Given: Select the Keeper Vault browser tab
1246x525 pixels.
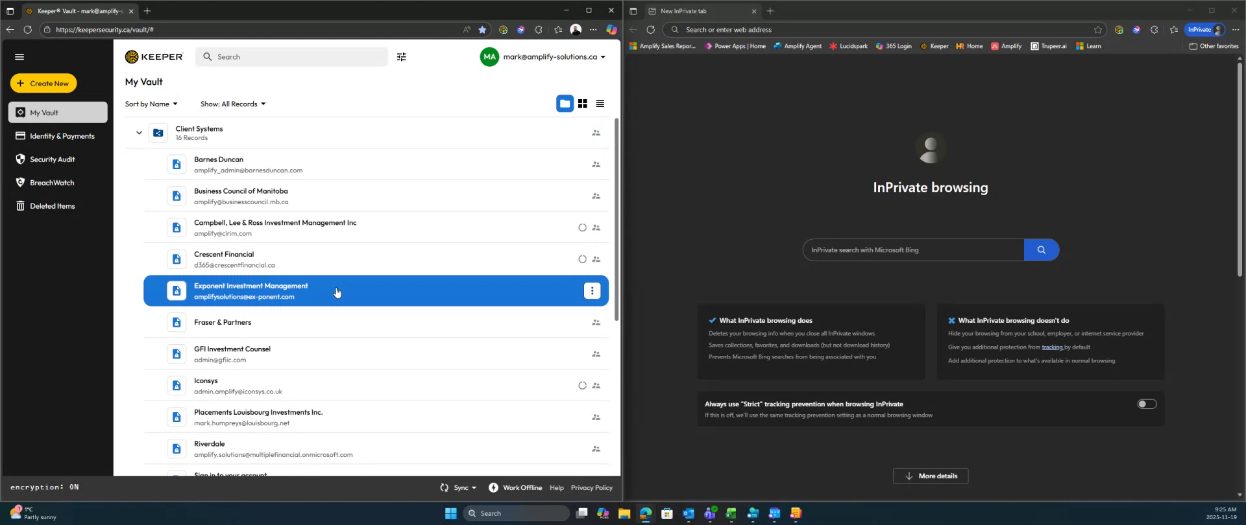Looking at the screenshot, I should tap(79, 11).
